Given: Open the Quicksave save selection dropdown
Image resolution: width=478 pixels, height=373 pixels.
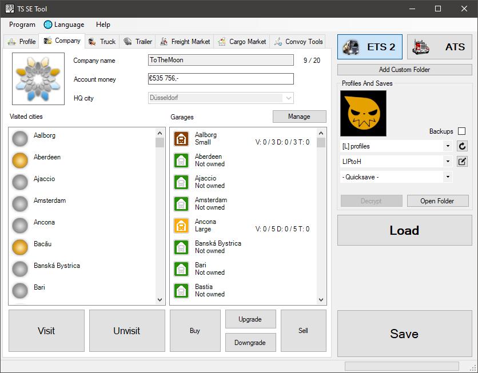Looking at the screenshot, I should point(448,177).
